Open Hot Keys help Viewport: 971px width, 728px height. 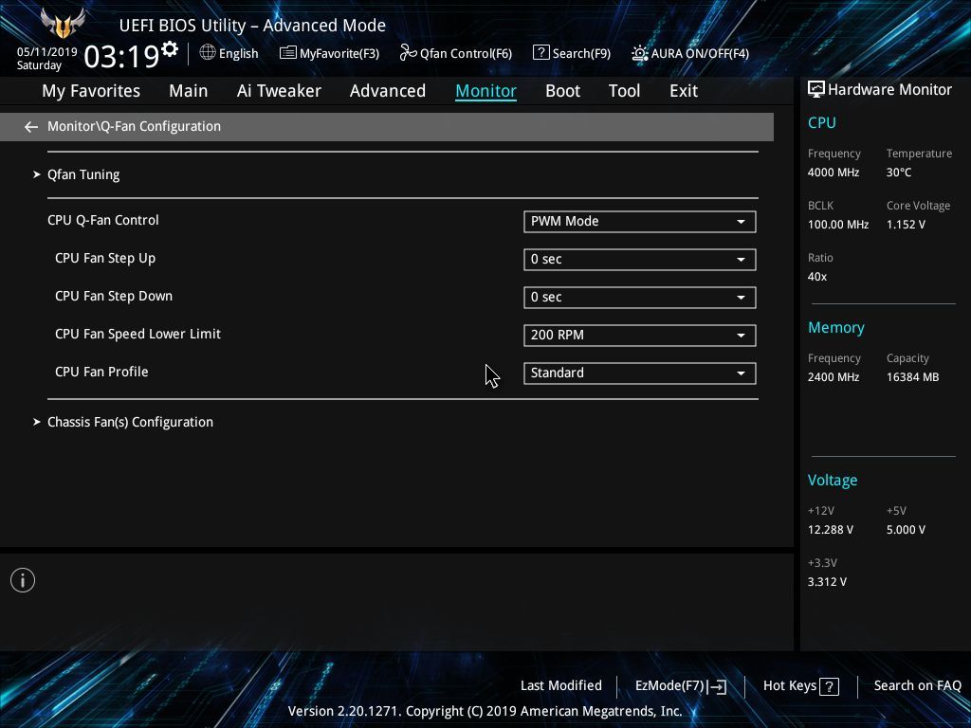[800, 686]
